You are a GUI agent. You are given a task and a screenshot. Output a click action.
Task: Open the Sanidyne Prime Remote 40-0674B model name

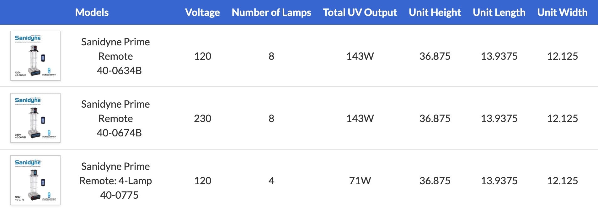tap(115, 119)
